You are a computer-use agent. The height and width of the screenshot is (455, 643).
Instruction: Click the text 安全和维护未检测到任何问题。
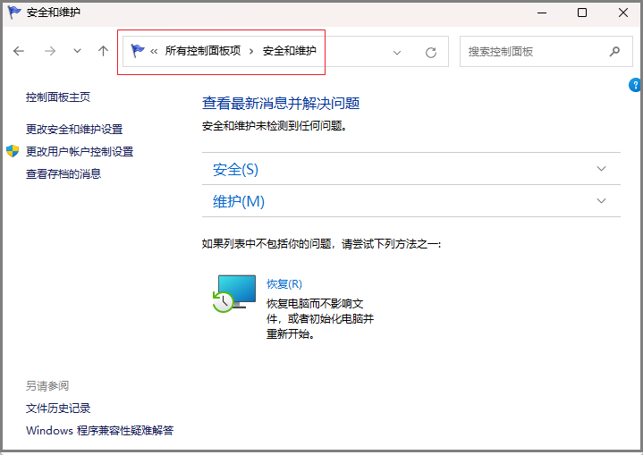point(275,126)
